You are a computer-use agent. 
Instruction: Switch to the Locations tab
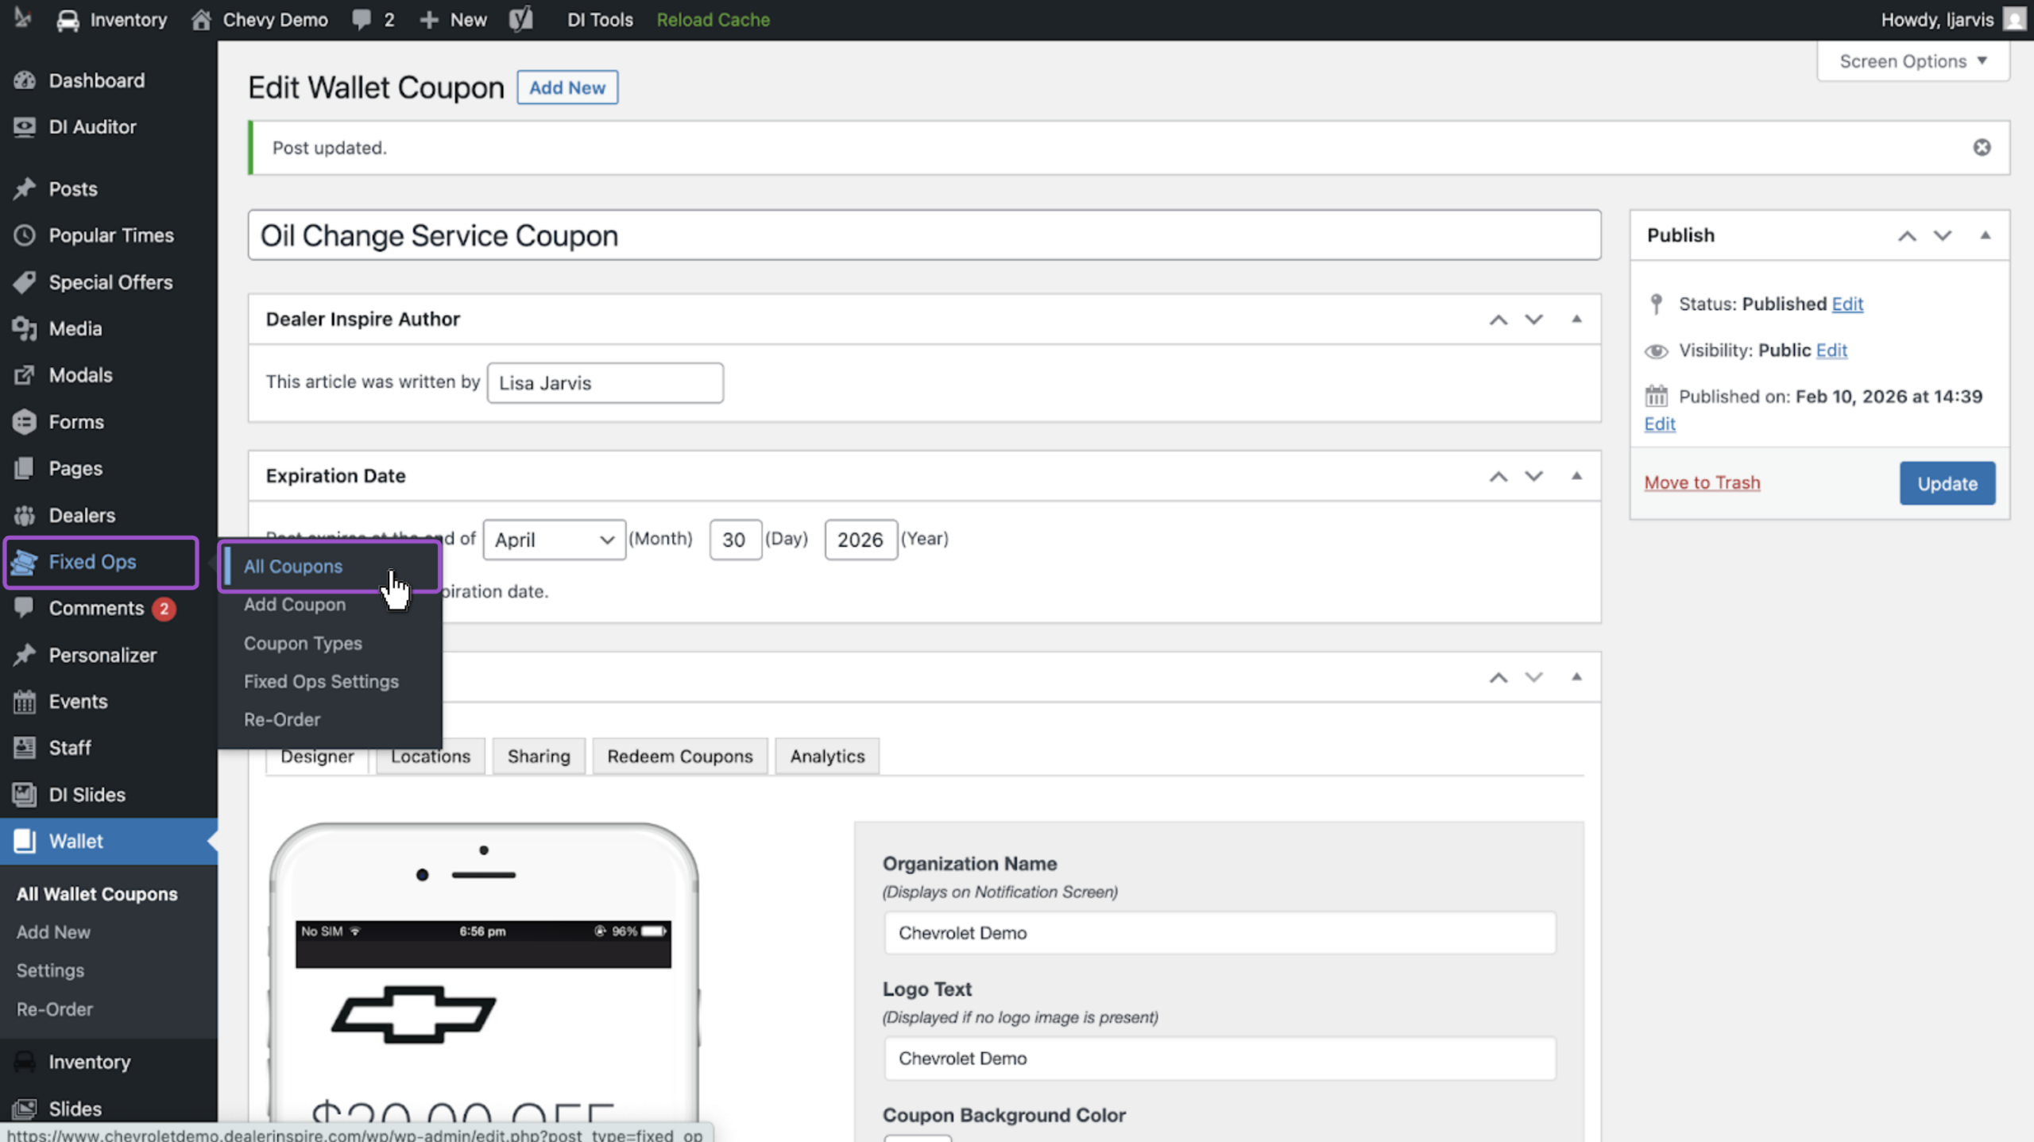pos(431,757)
